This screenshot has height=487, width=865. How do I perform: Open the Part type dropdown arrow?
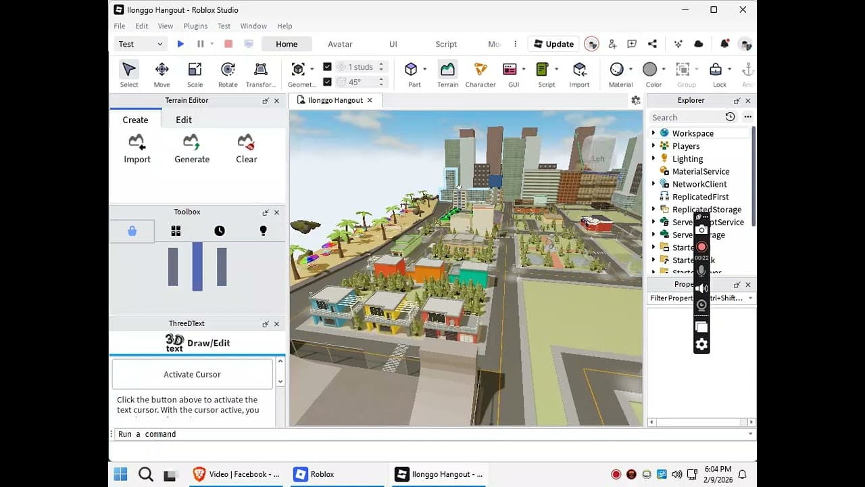click(x=424, y=69)
